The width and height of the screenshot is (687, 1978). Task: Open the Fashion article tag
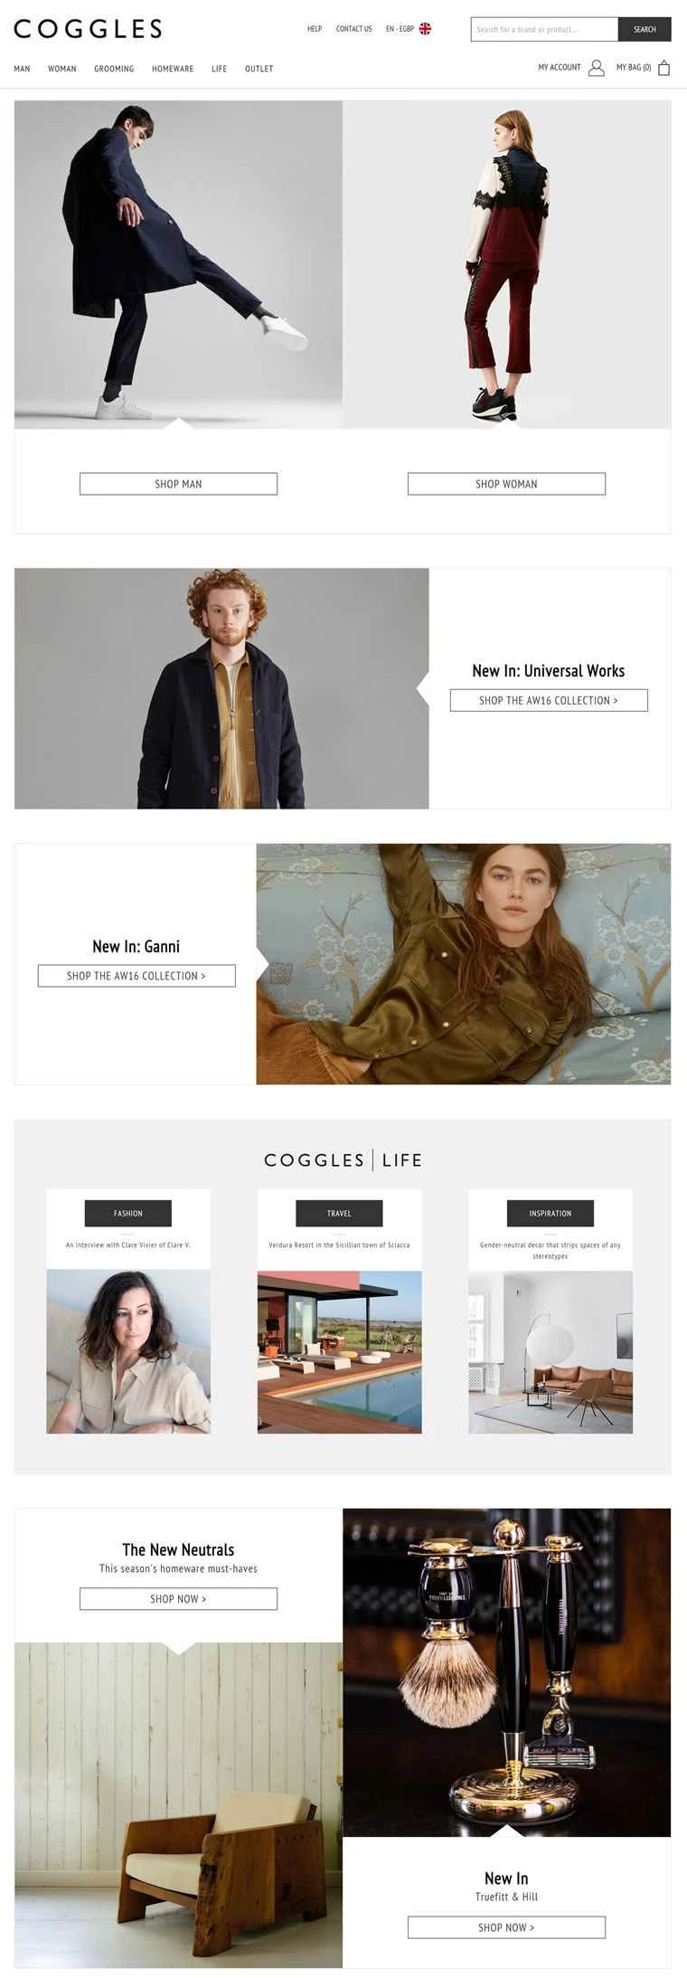click(128, 1213)
